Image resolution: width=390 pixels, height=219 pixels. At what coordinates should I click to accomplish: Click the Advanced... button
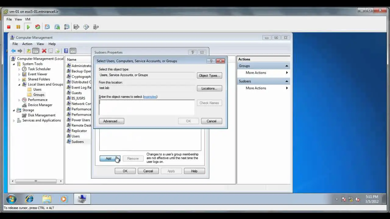pos(111,121)
